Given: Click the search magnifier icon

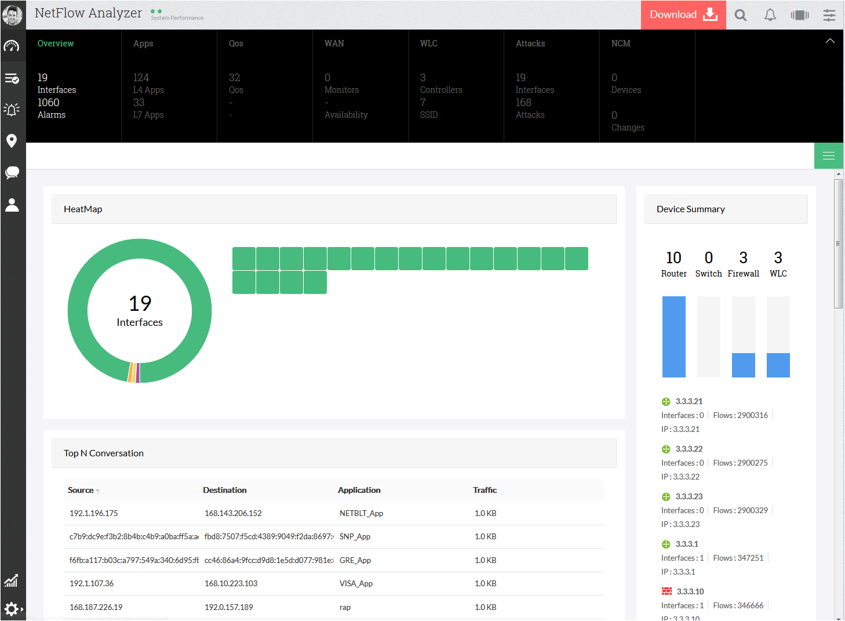Looking at the screenshot, I should tap(740, 15).
